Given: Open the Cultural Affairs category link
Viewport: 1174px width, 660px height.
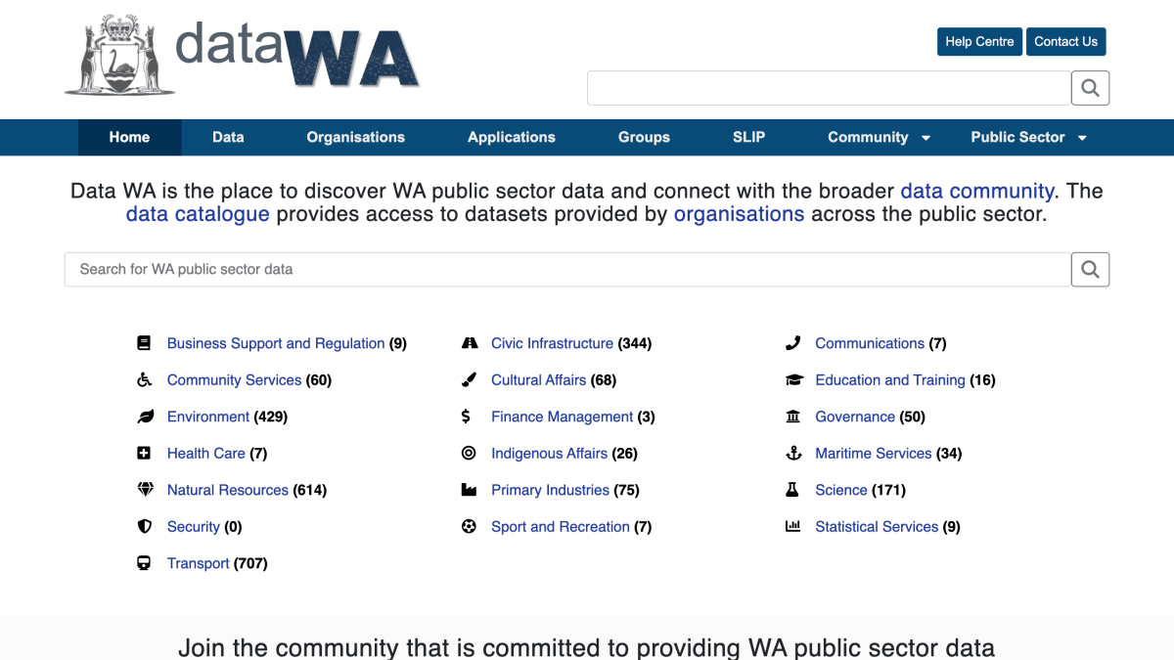Looking at the screenshot, I should 538,379.
